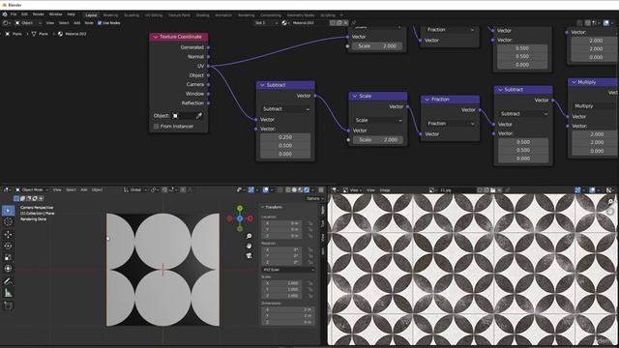Viewport: 619px width, 348px height.
Task: Toggle the From Instancer checkbox
Action: (157, 127)
